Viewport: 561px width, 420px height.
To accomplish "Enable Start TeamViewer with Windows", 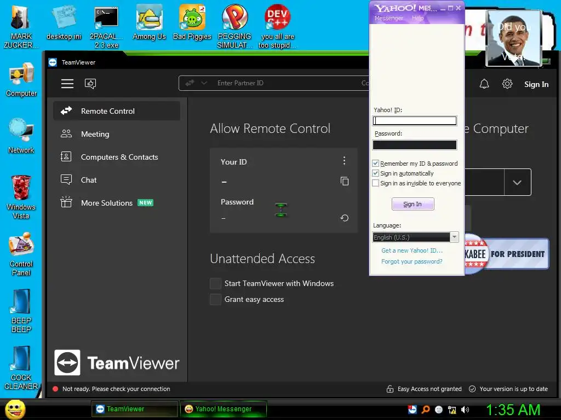I will [215, 283].
